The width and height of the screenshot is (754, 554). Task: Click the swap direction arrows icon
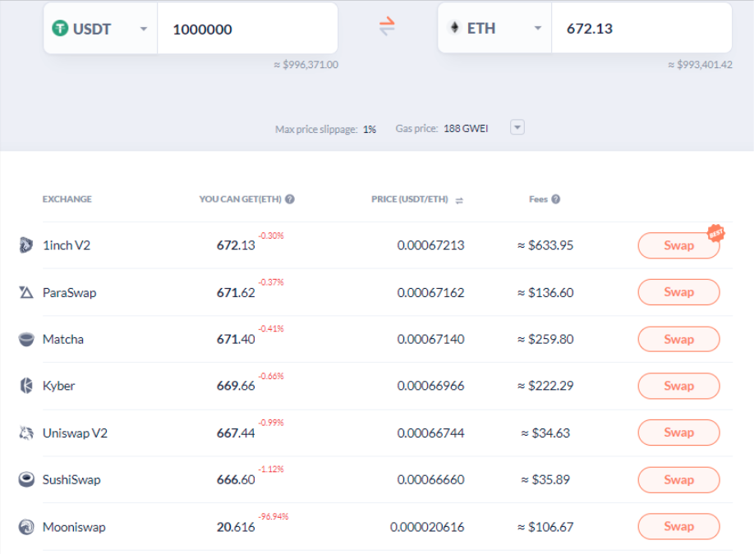pos(387,26)
